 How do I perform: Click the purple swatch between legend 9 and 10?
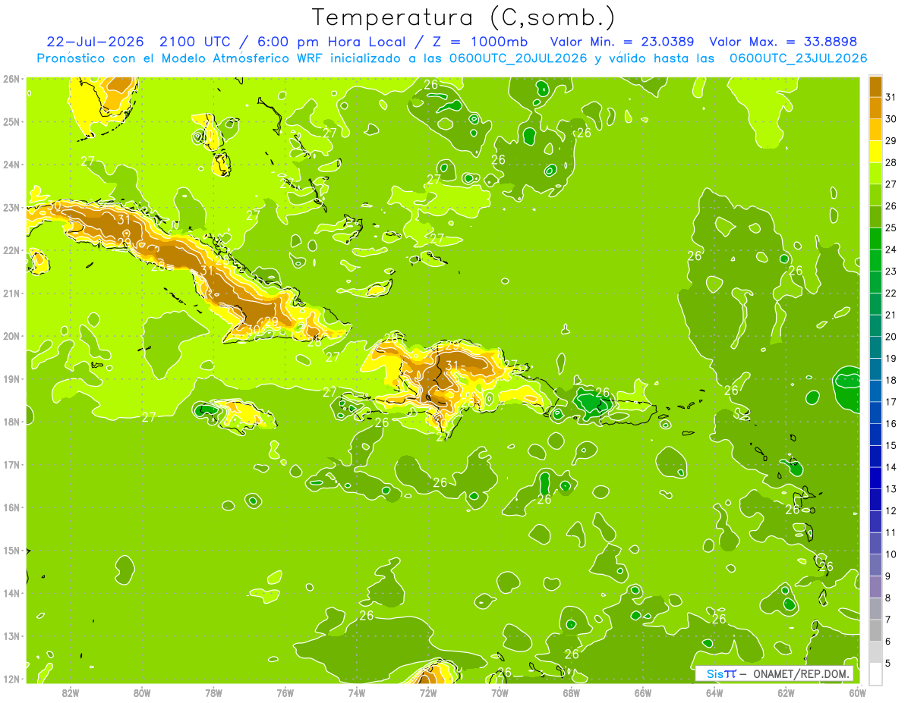click(x=875, y=565)
